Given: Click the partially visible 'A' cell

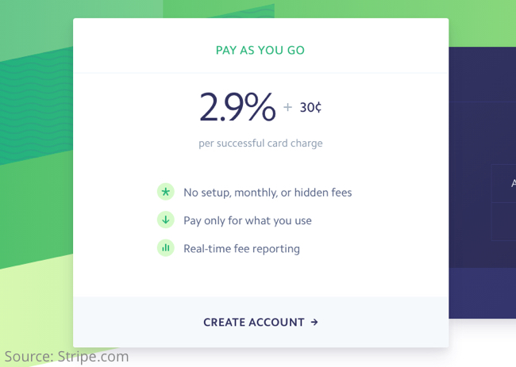Looking at the screenshot, I should point(510,183).
